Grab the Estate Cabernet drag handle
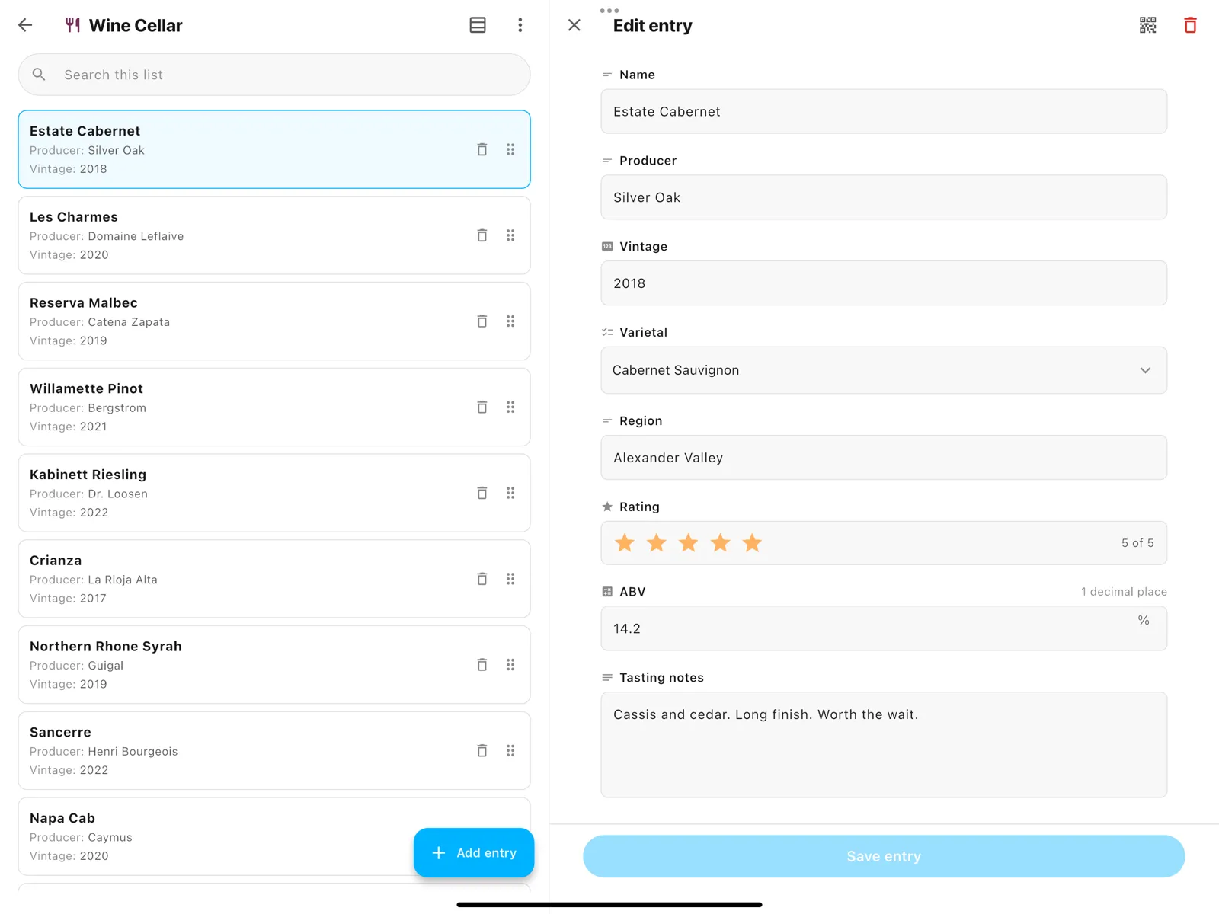This screenshot has width=1219, height=914. (510, 149)
